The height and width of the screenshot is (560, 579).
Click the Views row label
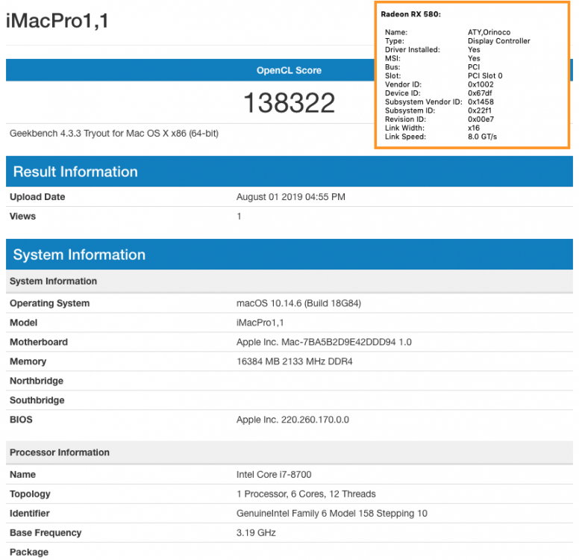pos(22,217)
